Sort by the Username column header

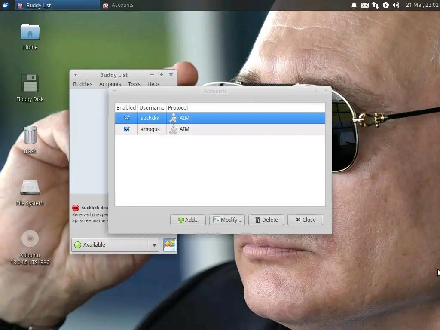coord(152,108)
